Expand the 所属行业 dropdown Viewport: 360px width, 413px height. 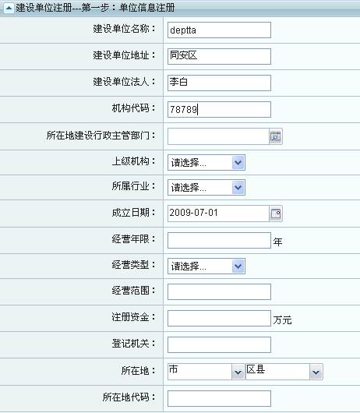(x=238, y=188)
